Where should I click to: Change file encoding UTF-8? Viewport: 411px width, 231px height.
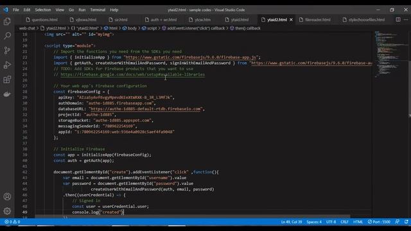pyautogui.click(x=331, y=222)
